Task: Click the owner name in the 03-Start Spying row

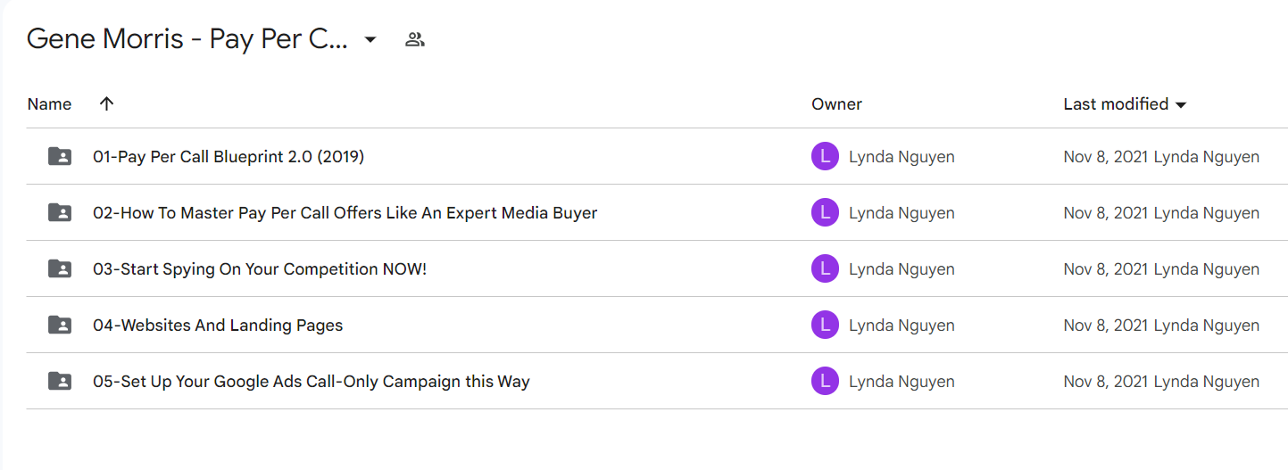Action: tap(902, 269)
